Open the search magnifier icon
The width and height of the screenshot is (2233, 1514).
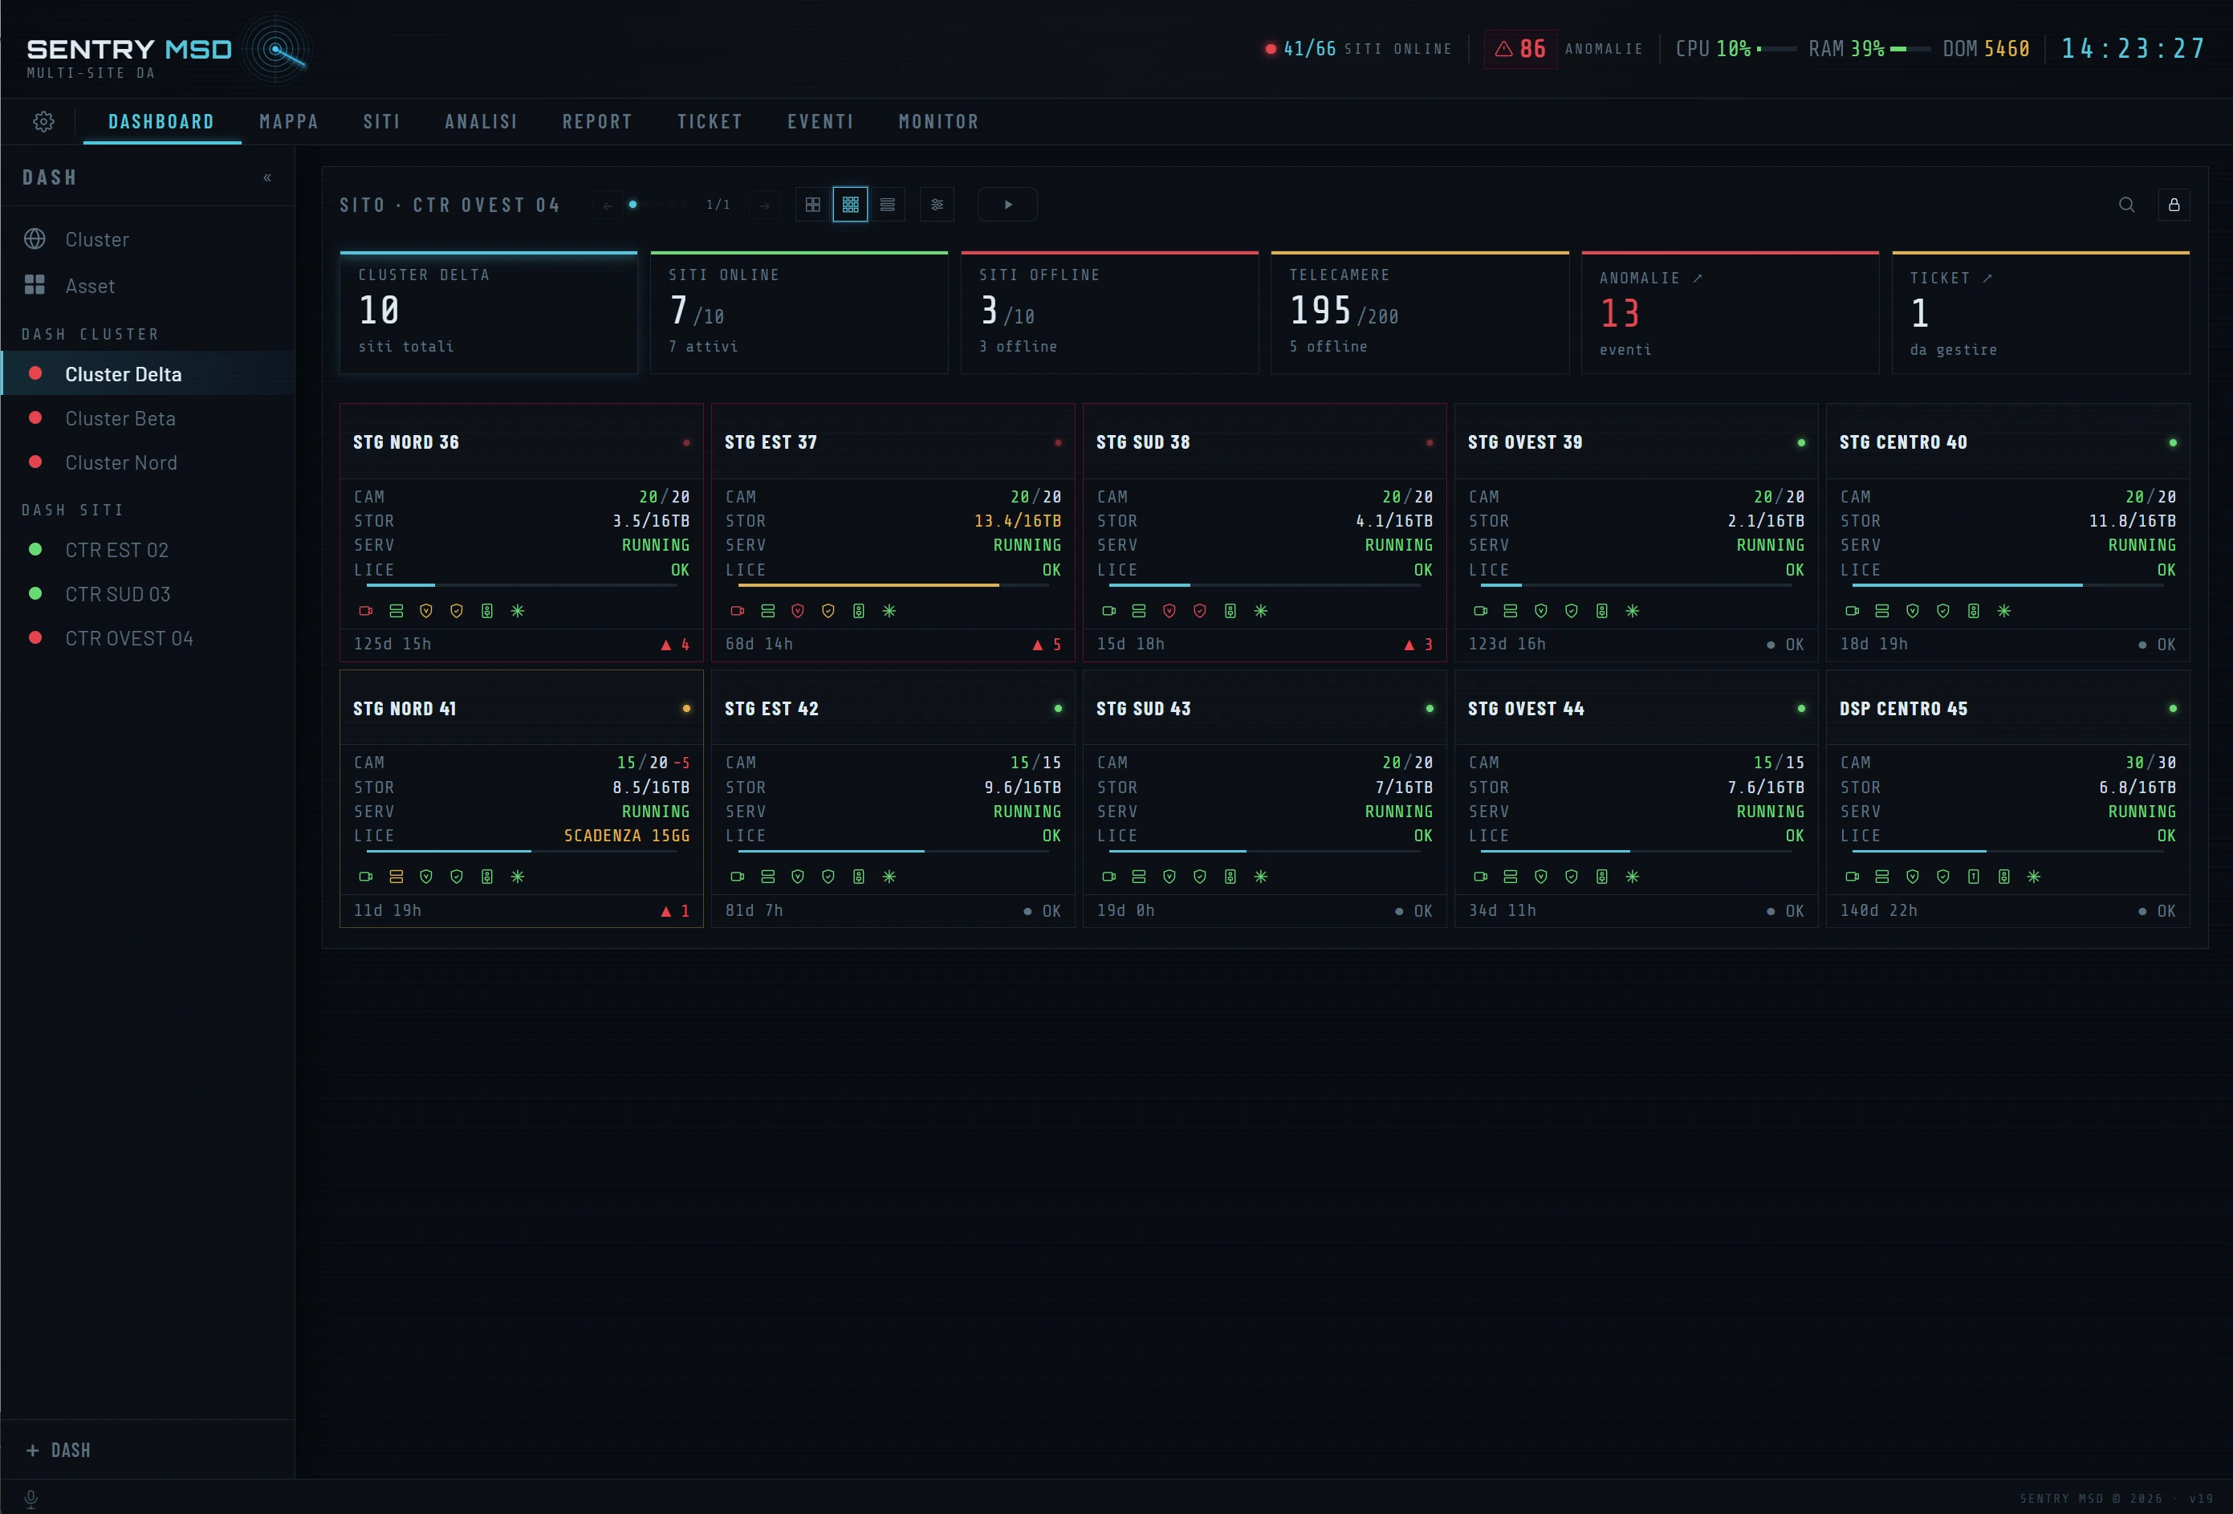coord(2126,205)
